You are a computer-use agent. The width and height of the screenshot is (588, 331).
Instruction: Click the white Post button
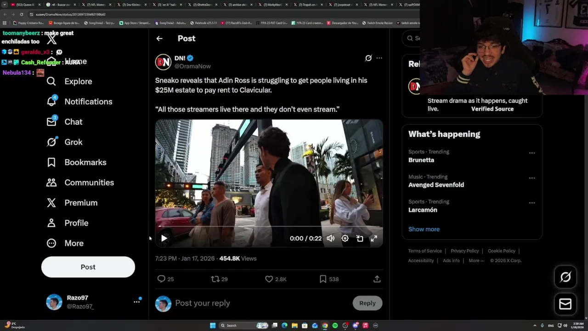(88, 267)
